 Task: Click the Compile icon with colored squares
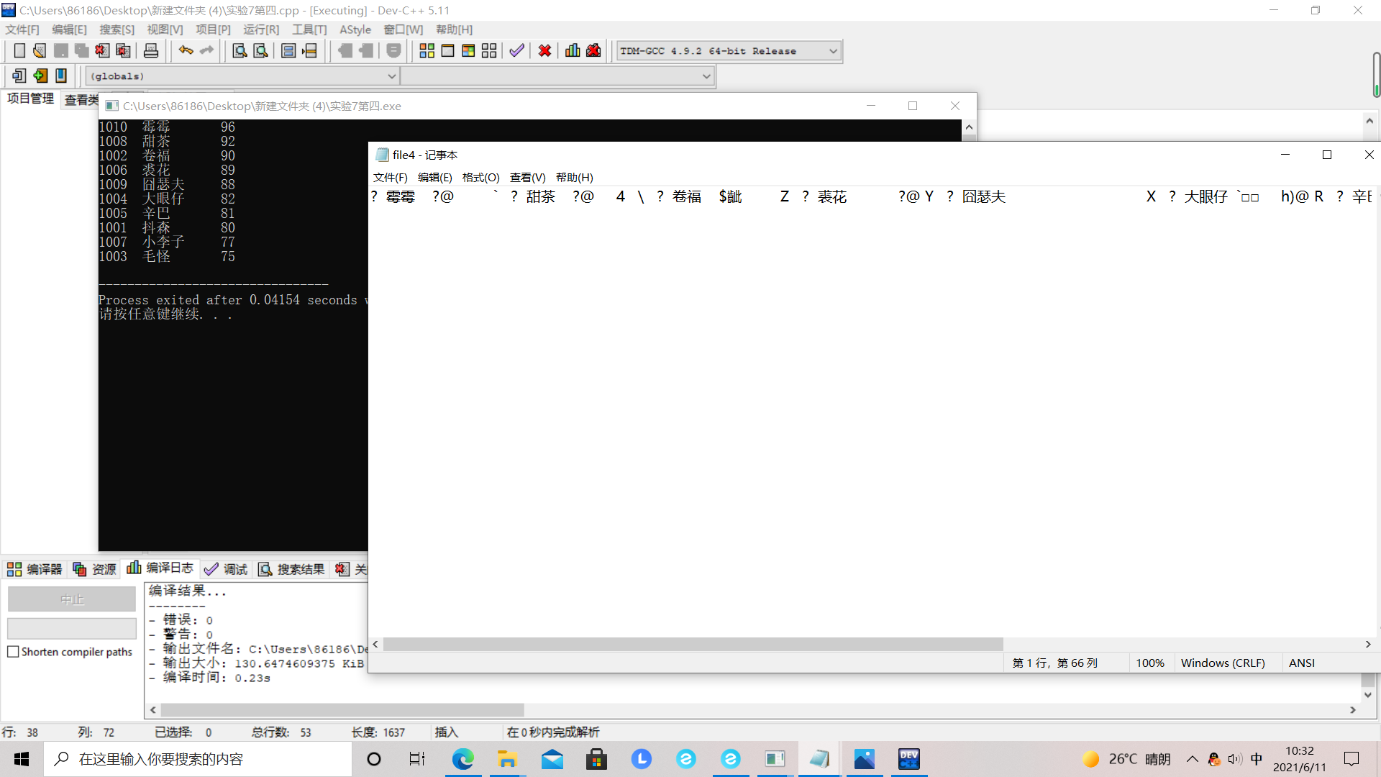coord(427,50)
